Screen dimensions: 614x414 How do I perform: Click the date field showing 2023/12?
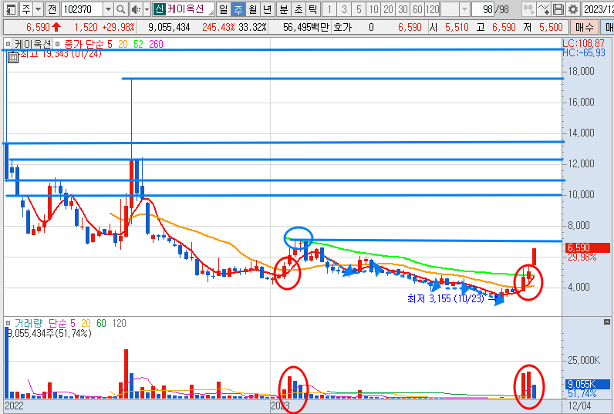pos(598,9)
